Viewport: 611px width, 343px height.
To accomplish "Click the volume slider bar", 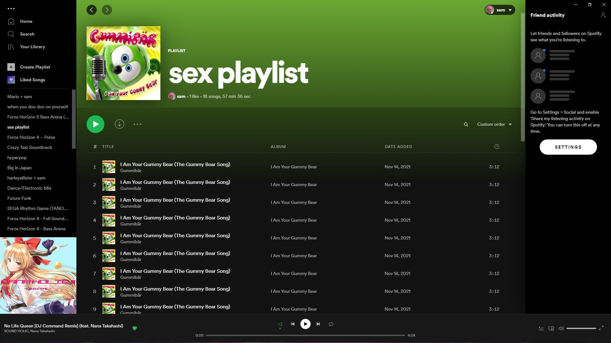I will [581, 328].
